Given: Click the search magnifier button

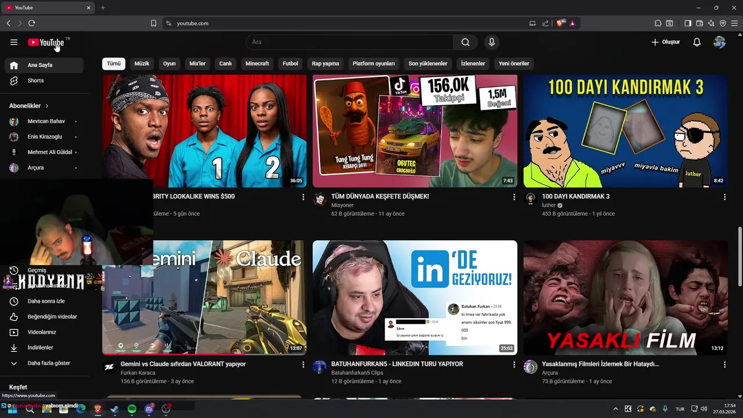Looking at the screenshot, I should [x=466, y=42].
